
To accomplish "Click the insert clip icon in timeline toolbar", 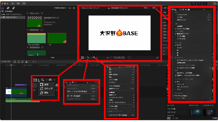I will tap(19, 62).
